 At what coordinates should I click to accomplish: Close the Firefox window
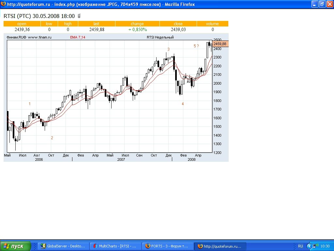(329, 4)
